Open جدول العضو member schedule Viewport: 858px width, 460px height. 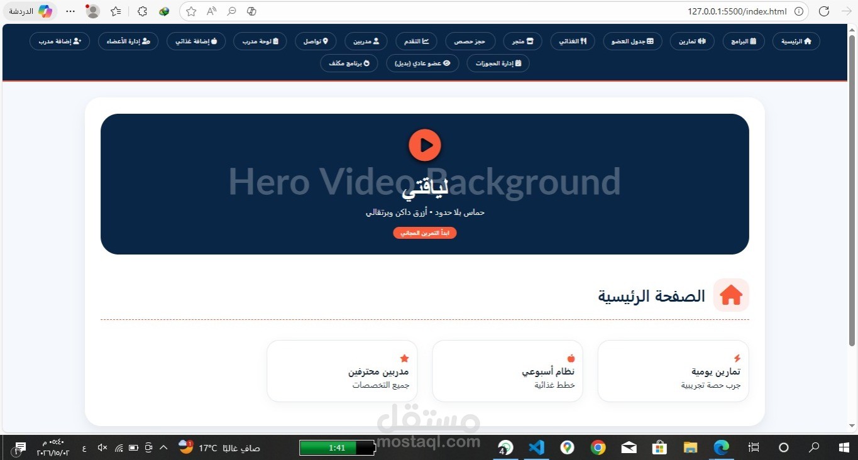tap(632, 41)
